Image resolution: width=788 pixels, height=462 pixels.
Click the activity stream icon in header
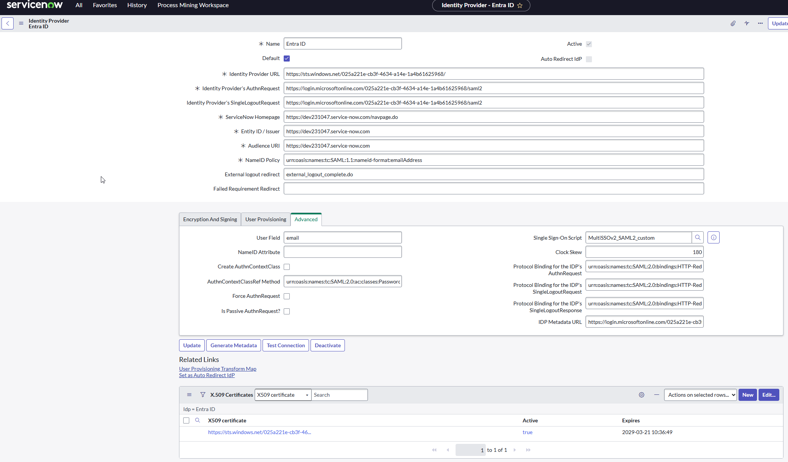(747, 23)
